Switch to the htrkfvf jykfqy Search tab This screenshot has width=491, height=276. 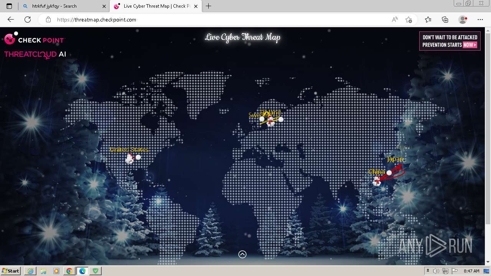pos(64,6)
